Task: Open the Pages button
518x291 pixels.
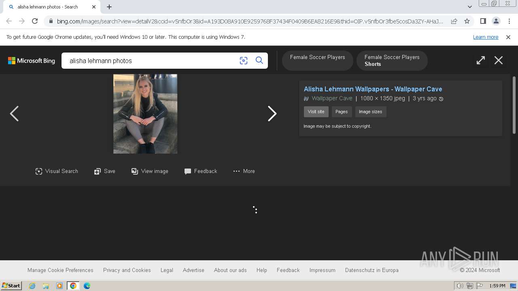Action: (342, 112)
